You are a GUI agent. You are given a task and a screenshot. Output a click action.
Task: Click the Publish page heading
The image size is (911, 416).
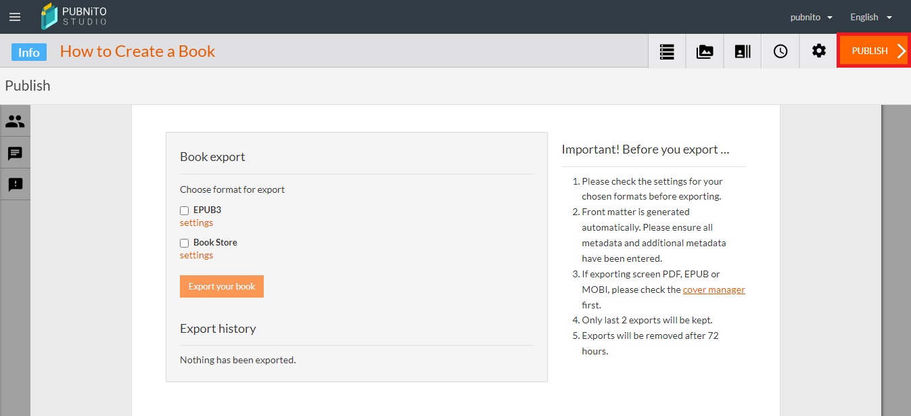point(28,86)
